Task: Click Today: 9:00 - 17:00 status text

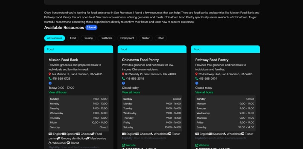Action: click(61, 88)
